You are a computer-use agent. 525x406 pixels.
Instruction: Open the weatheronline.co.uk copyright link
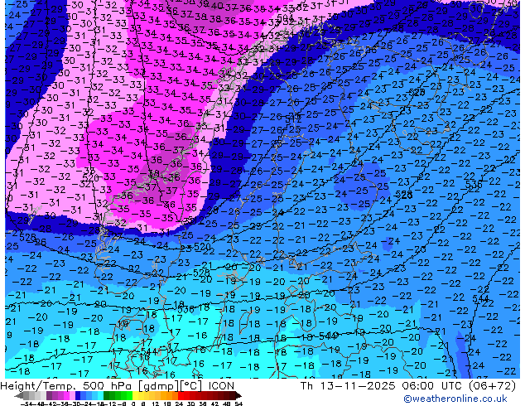coord(455,399)
